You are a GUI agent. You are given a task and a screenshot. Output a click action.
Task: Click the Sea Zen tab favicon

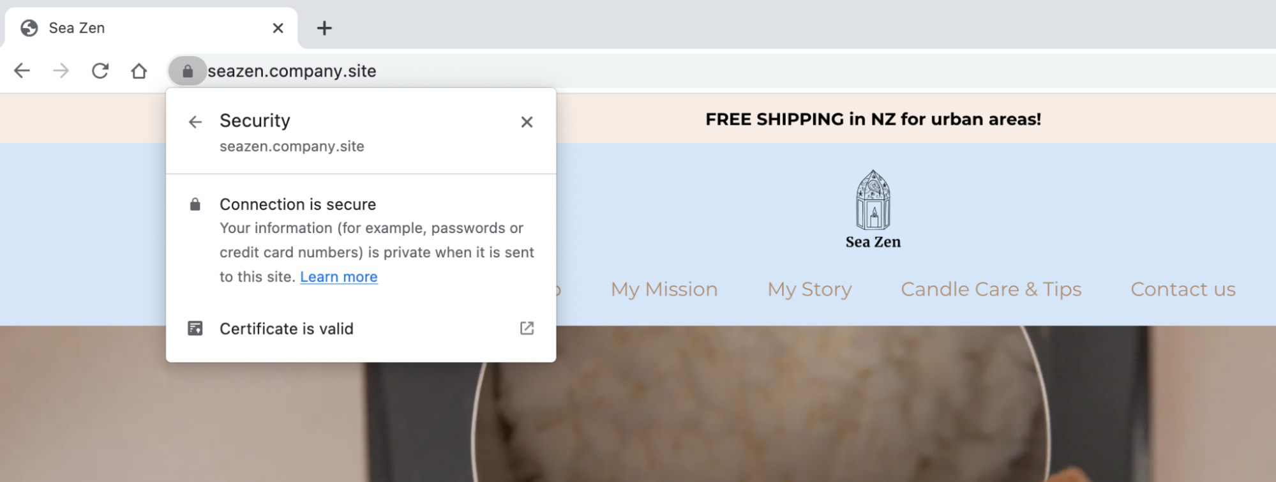pyautogui.click(x=29, y=27)
